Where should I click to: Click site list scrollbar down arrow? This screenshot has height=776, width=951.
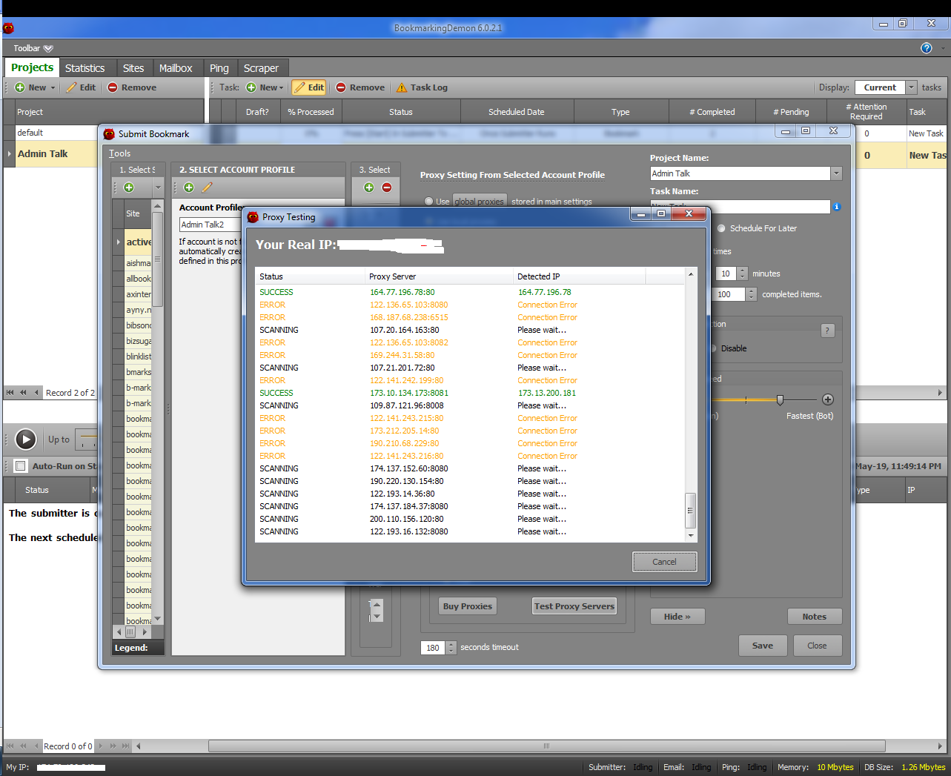[157, 619]
